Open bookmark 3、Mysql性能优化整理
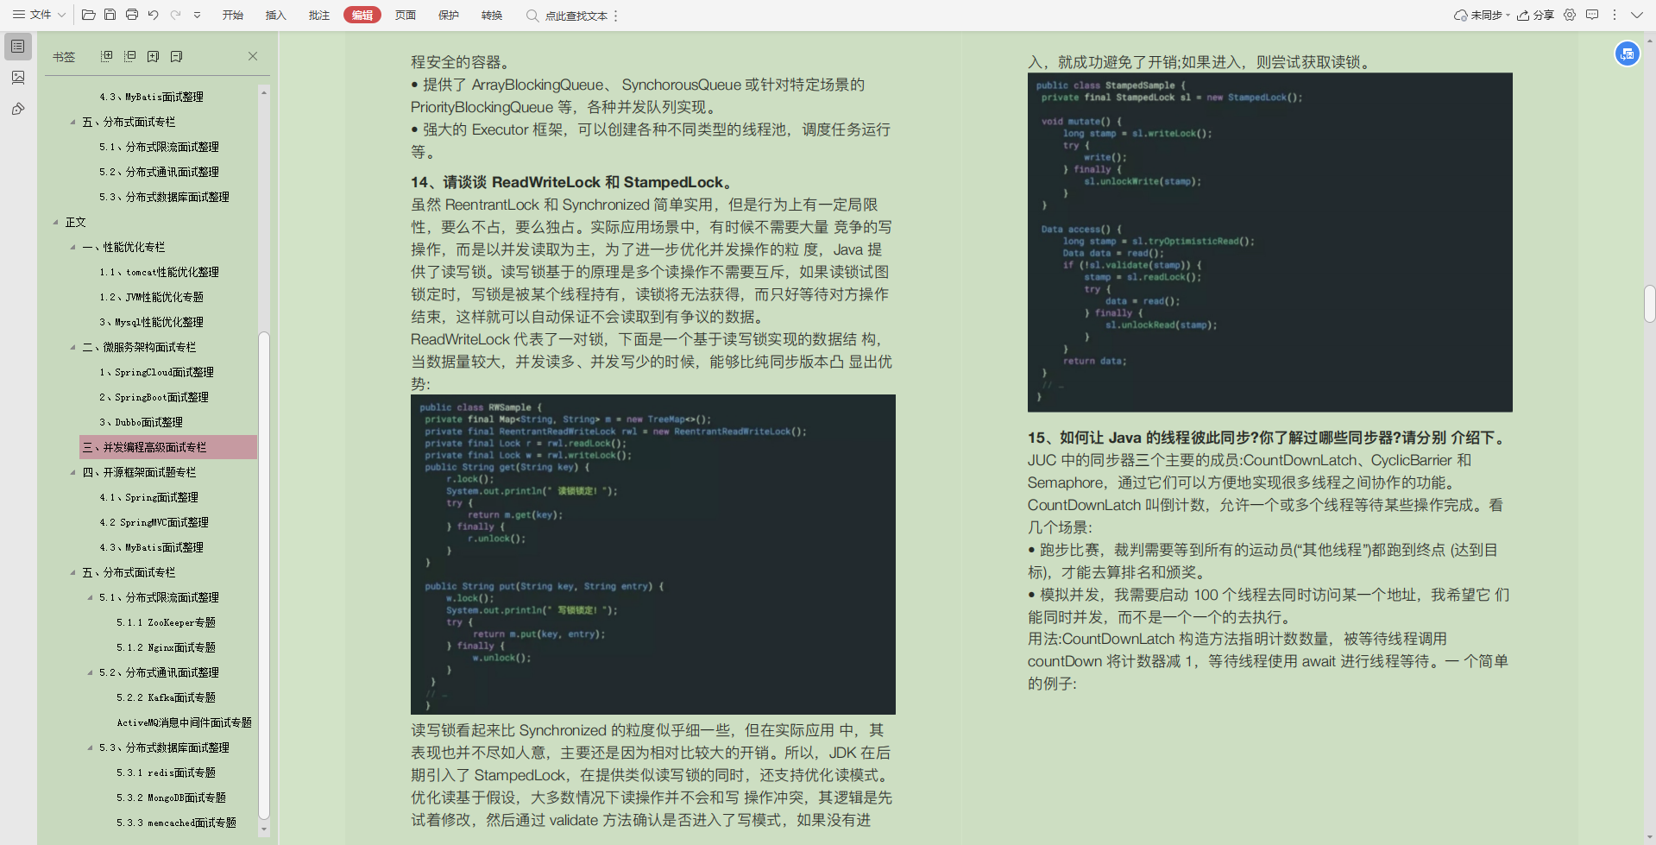The image size is (1656, 845). (x=151, y=322)
